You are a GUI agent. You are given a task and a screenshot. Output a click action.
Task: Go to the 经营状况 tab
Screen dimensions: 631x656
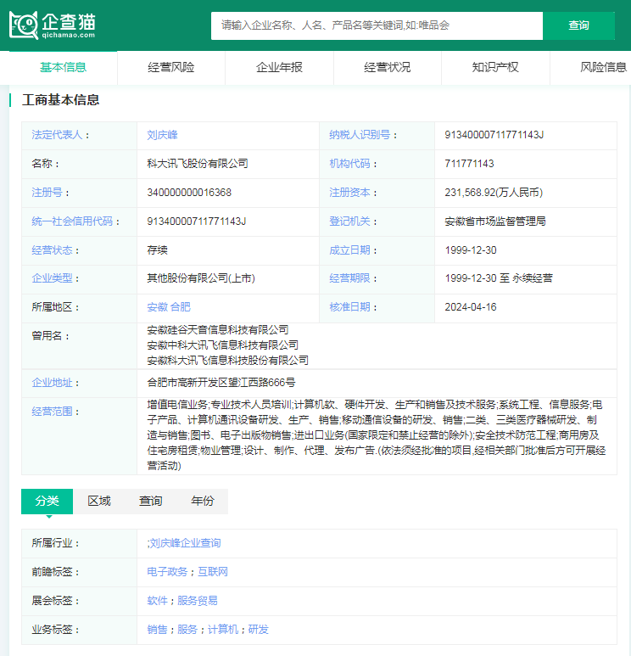pos(387,67)
